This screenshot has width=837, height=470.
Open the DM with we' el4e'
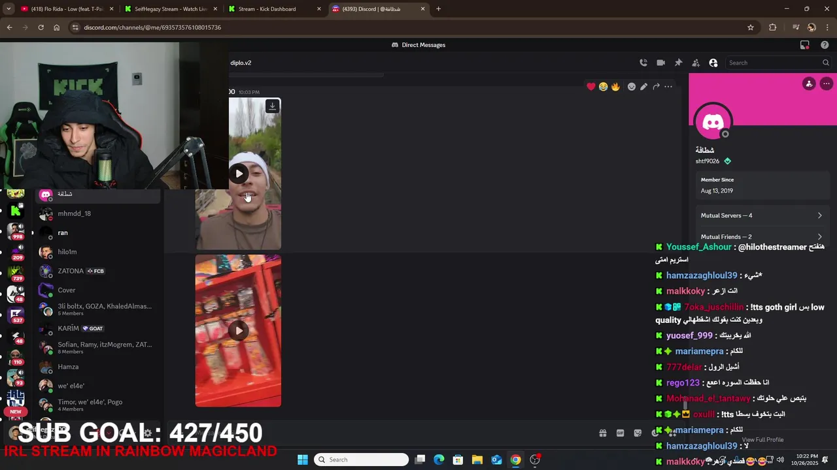coord(98,386)
